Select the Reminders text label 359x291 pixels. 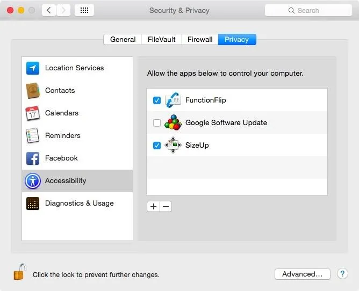tap(63, 135)
